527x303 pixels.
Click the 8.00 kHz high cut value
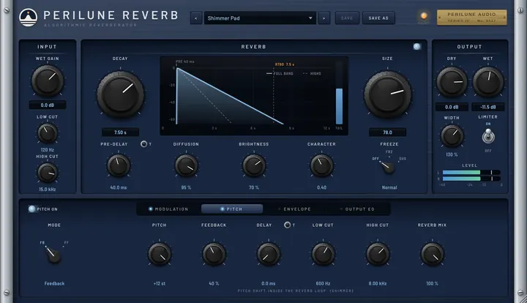pos(378,283)
